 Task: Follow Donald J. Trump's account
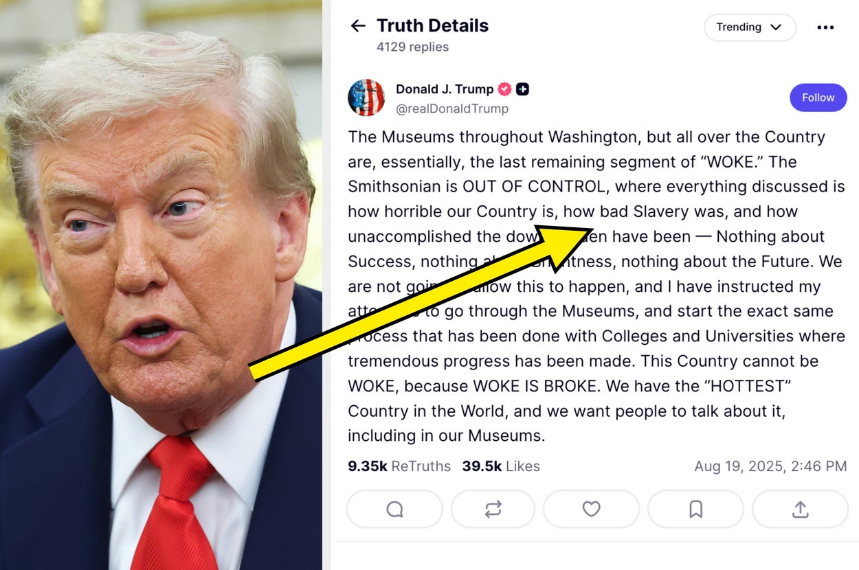pyautogui.click(x=818, y=98)
